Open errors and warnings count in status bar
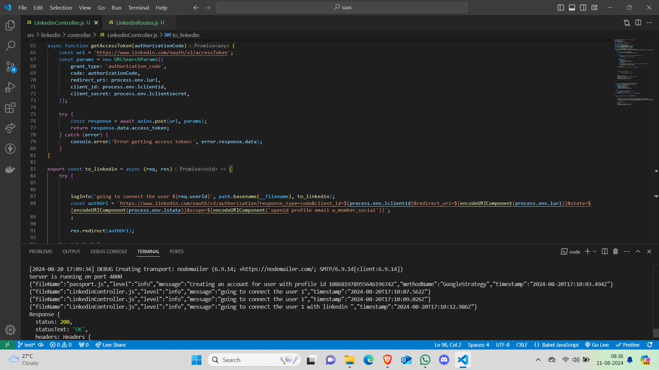This screenshot has height=370, width=659. 60,345
